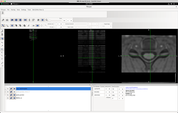Hide the PAM50_t1 overlay via eye icon

click(14, 98)
